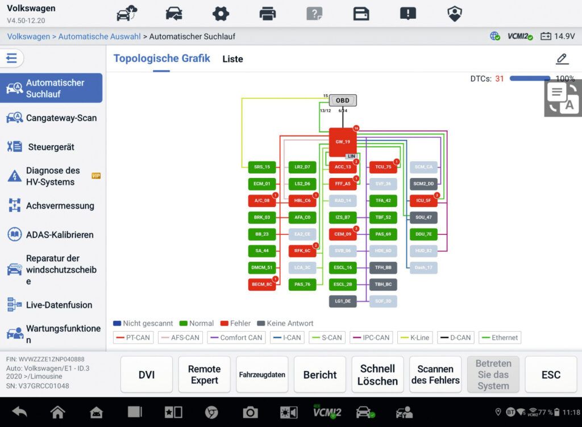
Task: Click the Volkswagen breadcrumb link
Action: click(x=28, y=36)
